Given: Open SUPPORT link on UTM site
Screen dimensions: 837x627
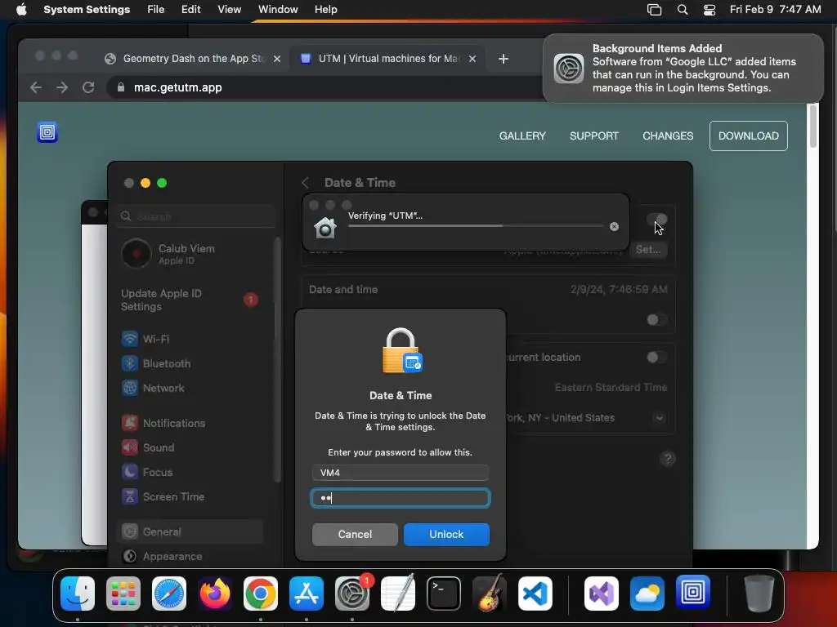Looking at the screenshot, I should coord(593,136).
